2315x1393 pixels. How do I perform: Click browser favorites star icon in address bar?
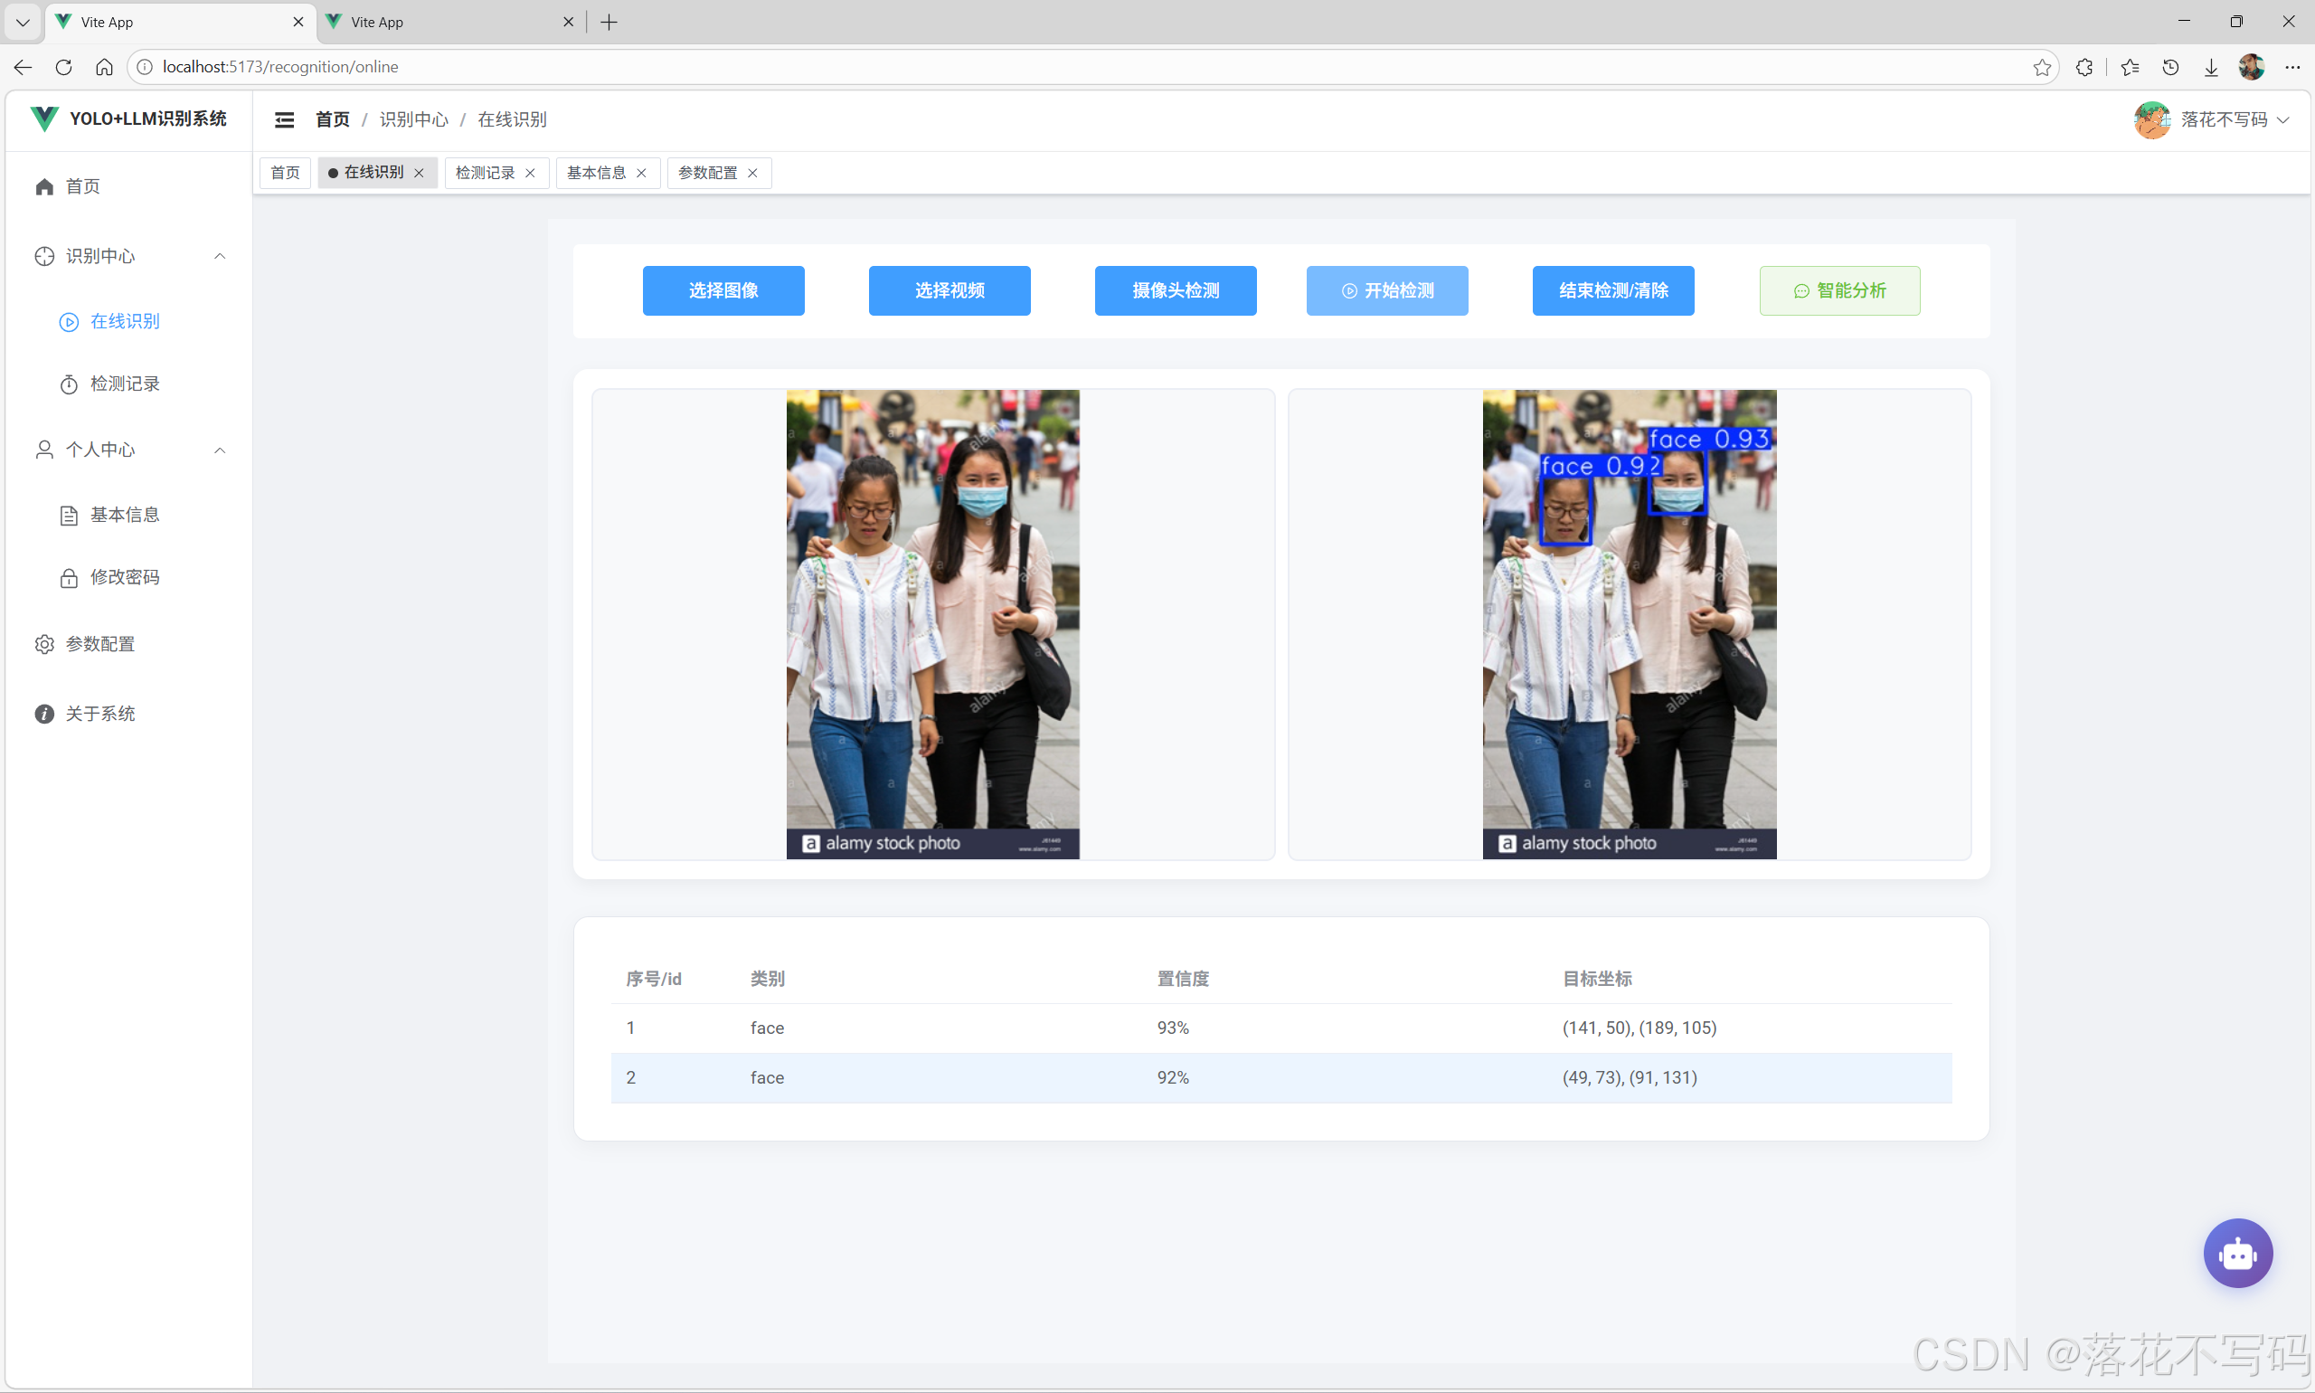pos(2042,67)
